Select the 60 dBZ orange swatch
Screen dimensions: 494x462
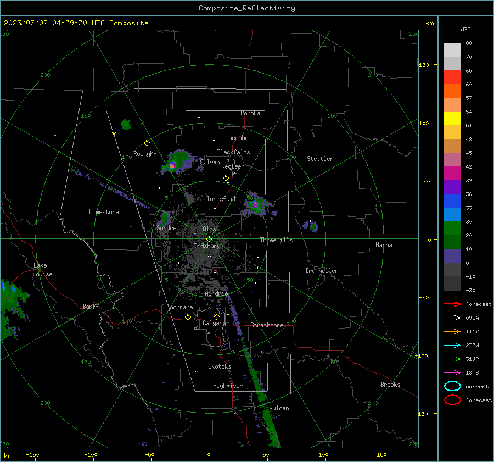[452, 91]
